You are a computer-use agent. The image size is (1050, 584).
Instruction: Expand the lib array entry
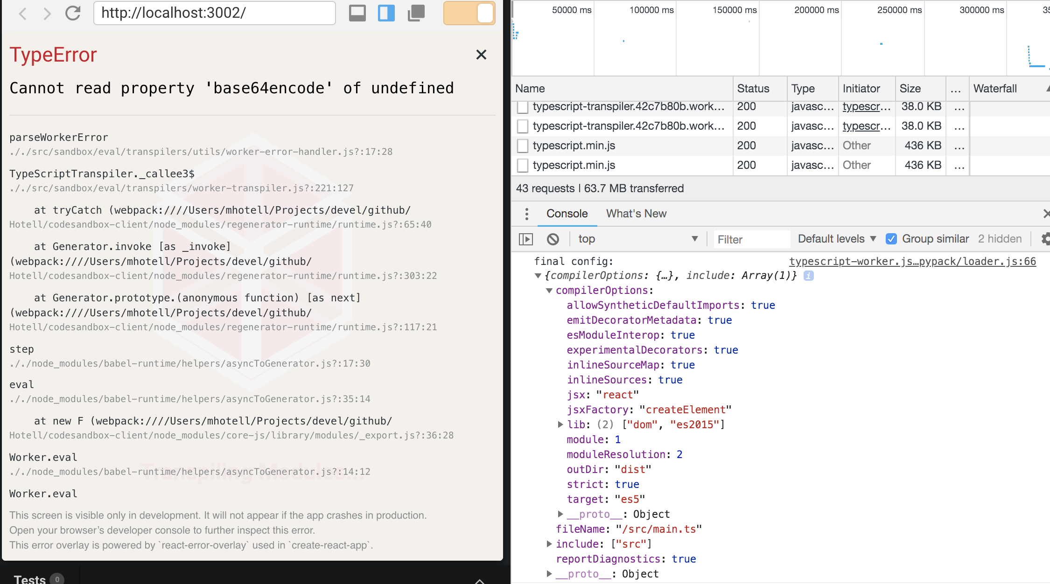coord(560,424)
